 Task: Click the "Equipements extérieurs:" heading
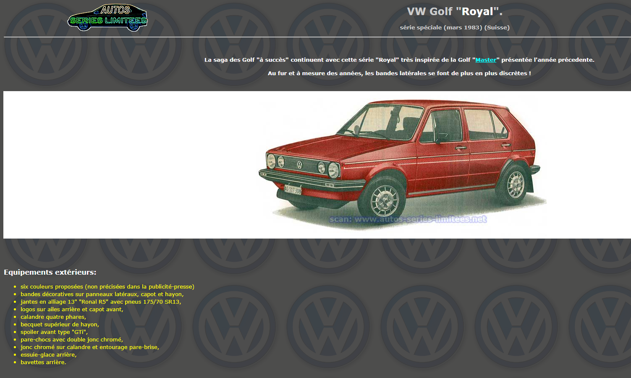[x=50, y=272]
